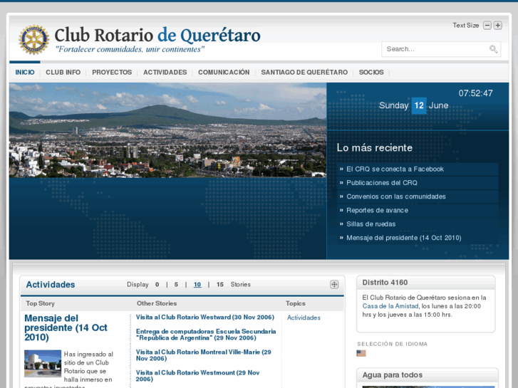Click the 'Actividades' panel title
Screen dimensions: 518x388
pos(51,285)
